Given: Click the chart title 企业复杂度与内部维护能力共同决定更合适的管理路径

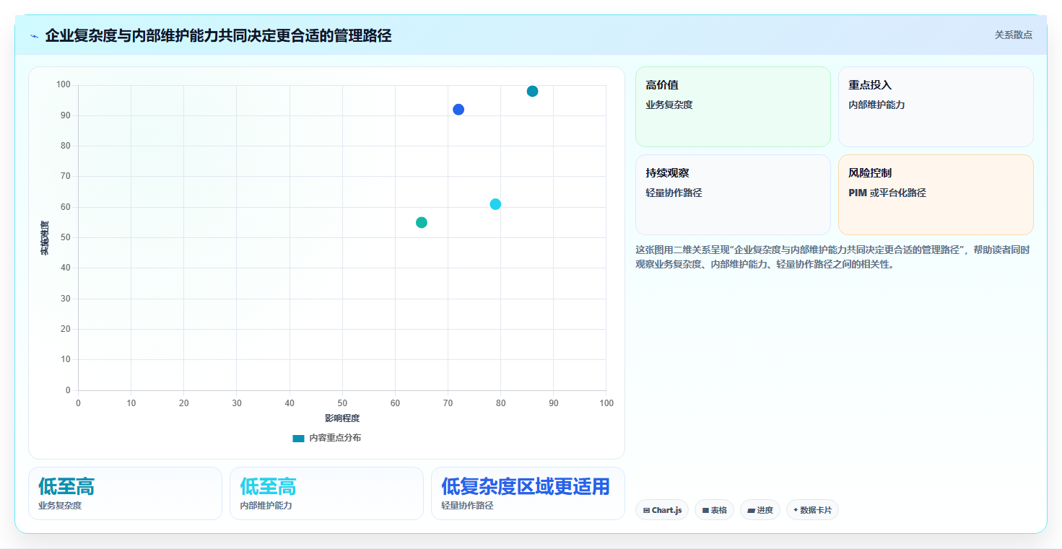Looking at the screenshot, I should coord(218,35).
